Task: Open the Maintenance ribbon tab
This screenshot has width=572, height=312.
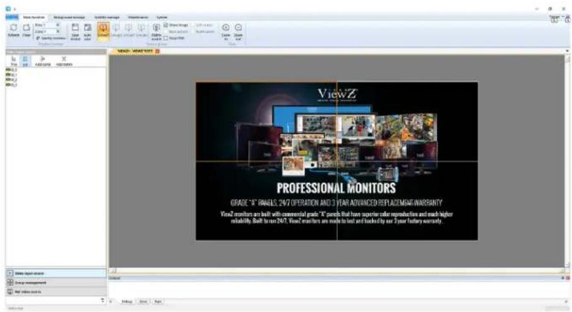Action: [x=138, y=17]
